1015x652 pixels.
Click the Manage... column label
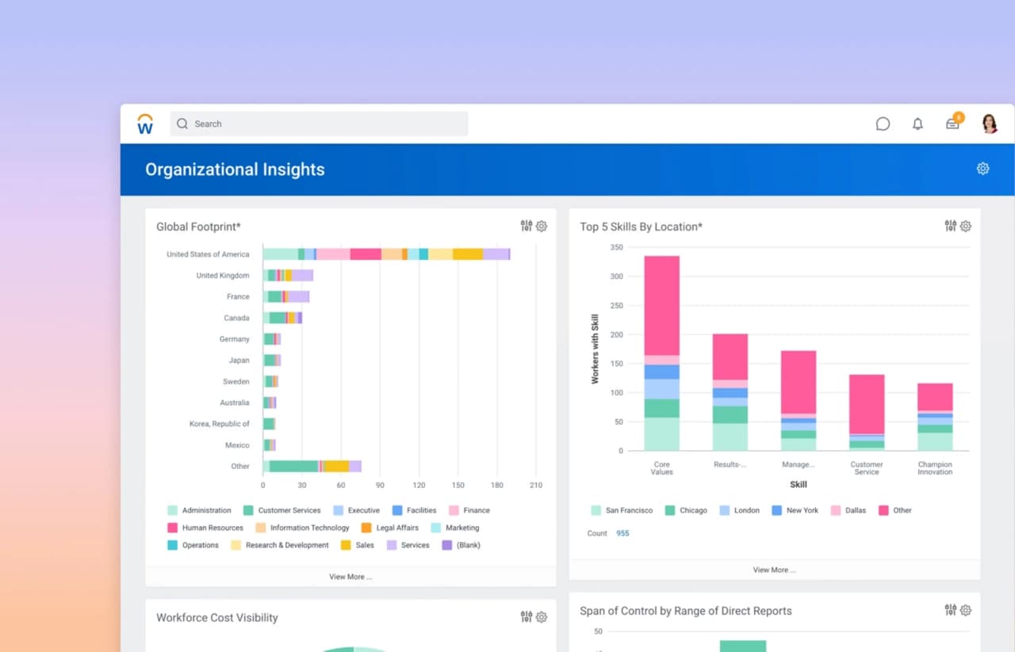coord(798,464)
